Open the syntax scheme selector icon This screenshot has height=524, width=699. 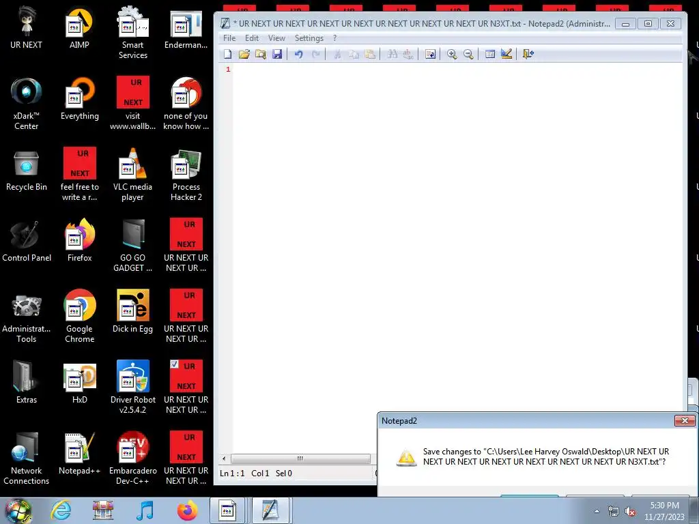490,55
